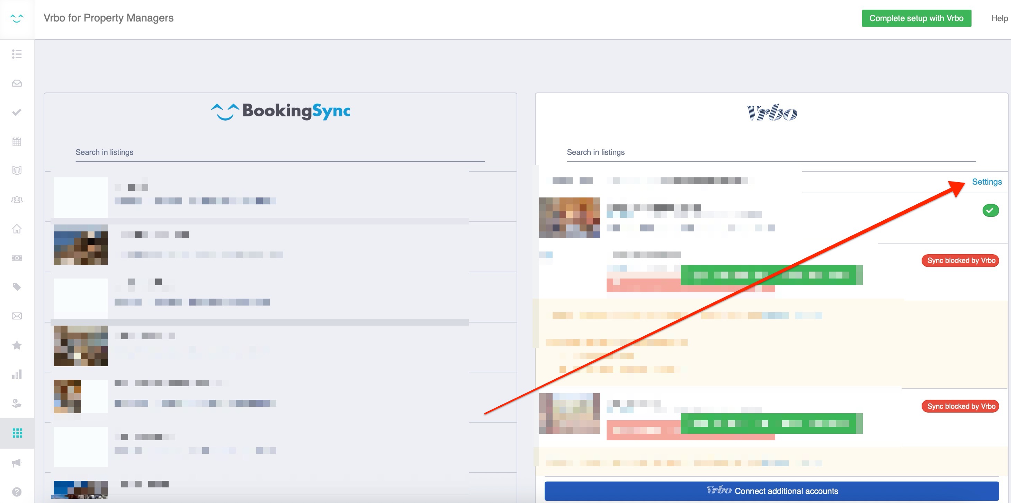Click Complete setup with Vrbo button
This screenshot has width=1011, height=503.
(916, 18)
